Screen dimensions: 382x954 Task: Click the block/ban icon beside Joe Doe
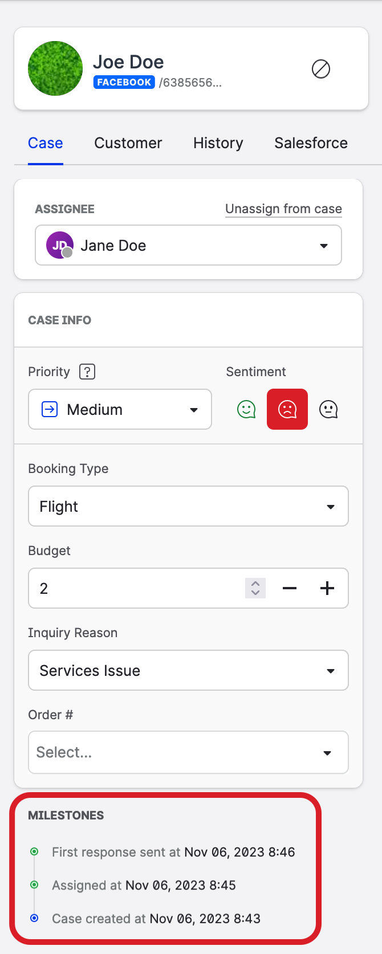[x=321, y=69]
